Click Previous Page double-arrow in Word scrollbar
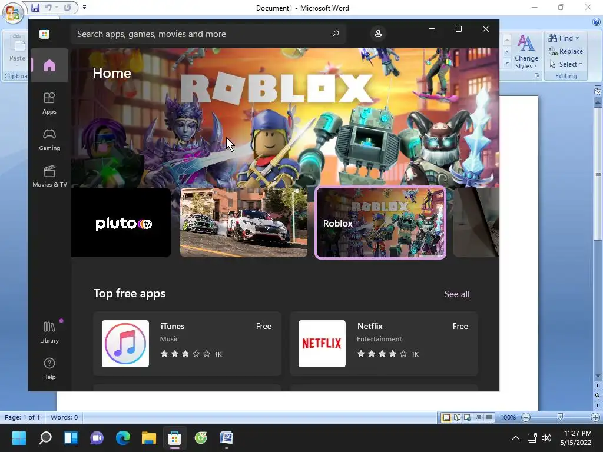 (x=597, y=385)
